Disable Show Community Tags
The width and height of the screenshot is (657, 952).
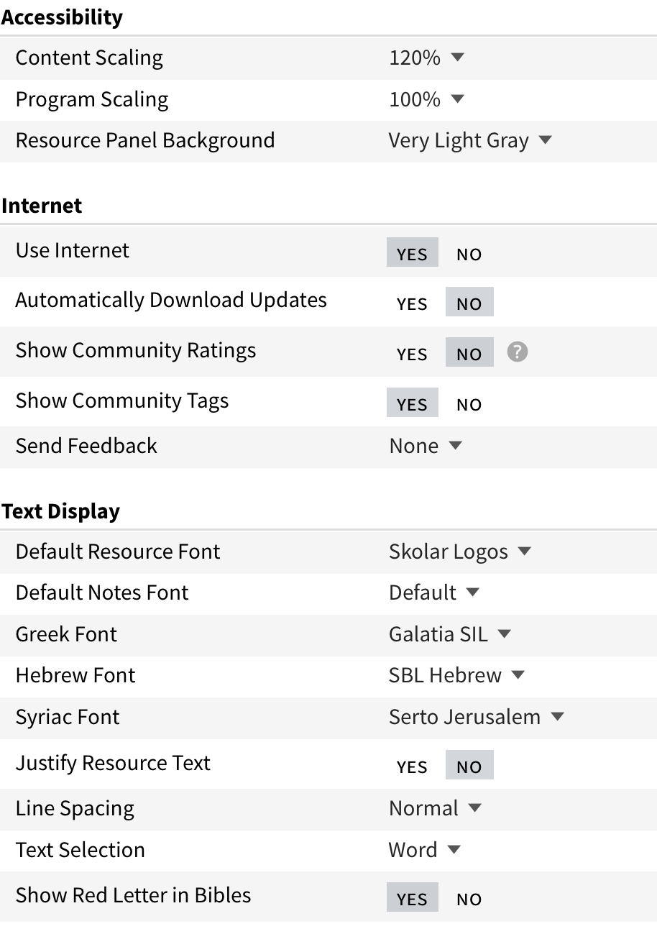(x=469, y=404)
